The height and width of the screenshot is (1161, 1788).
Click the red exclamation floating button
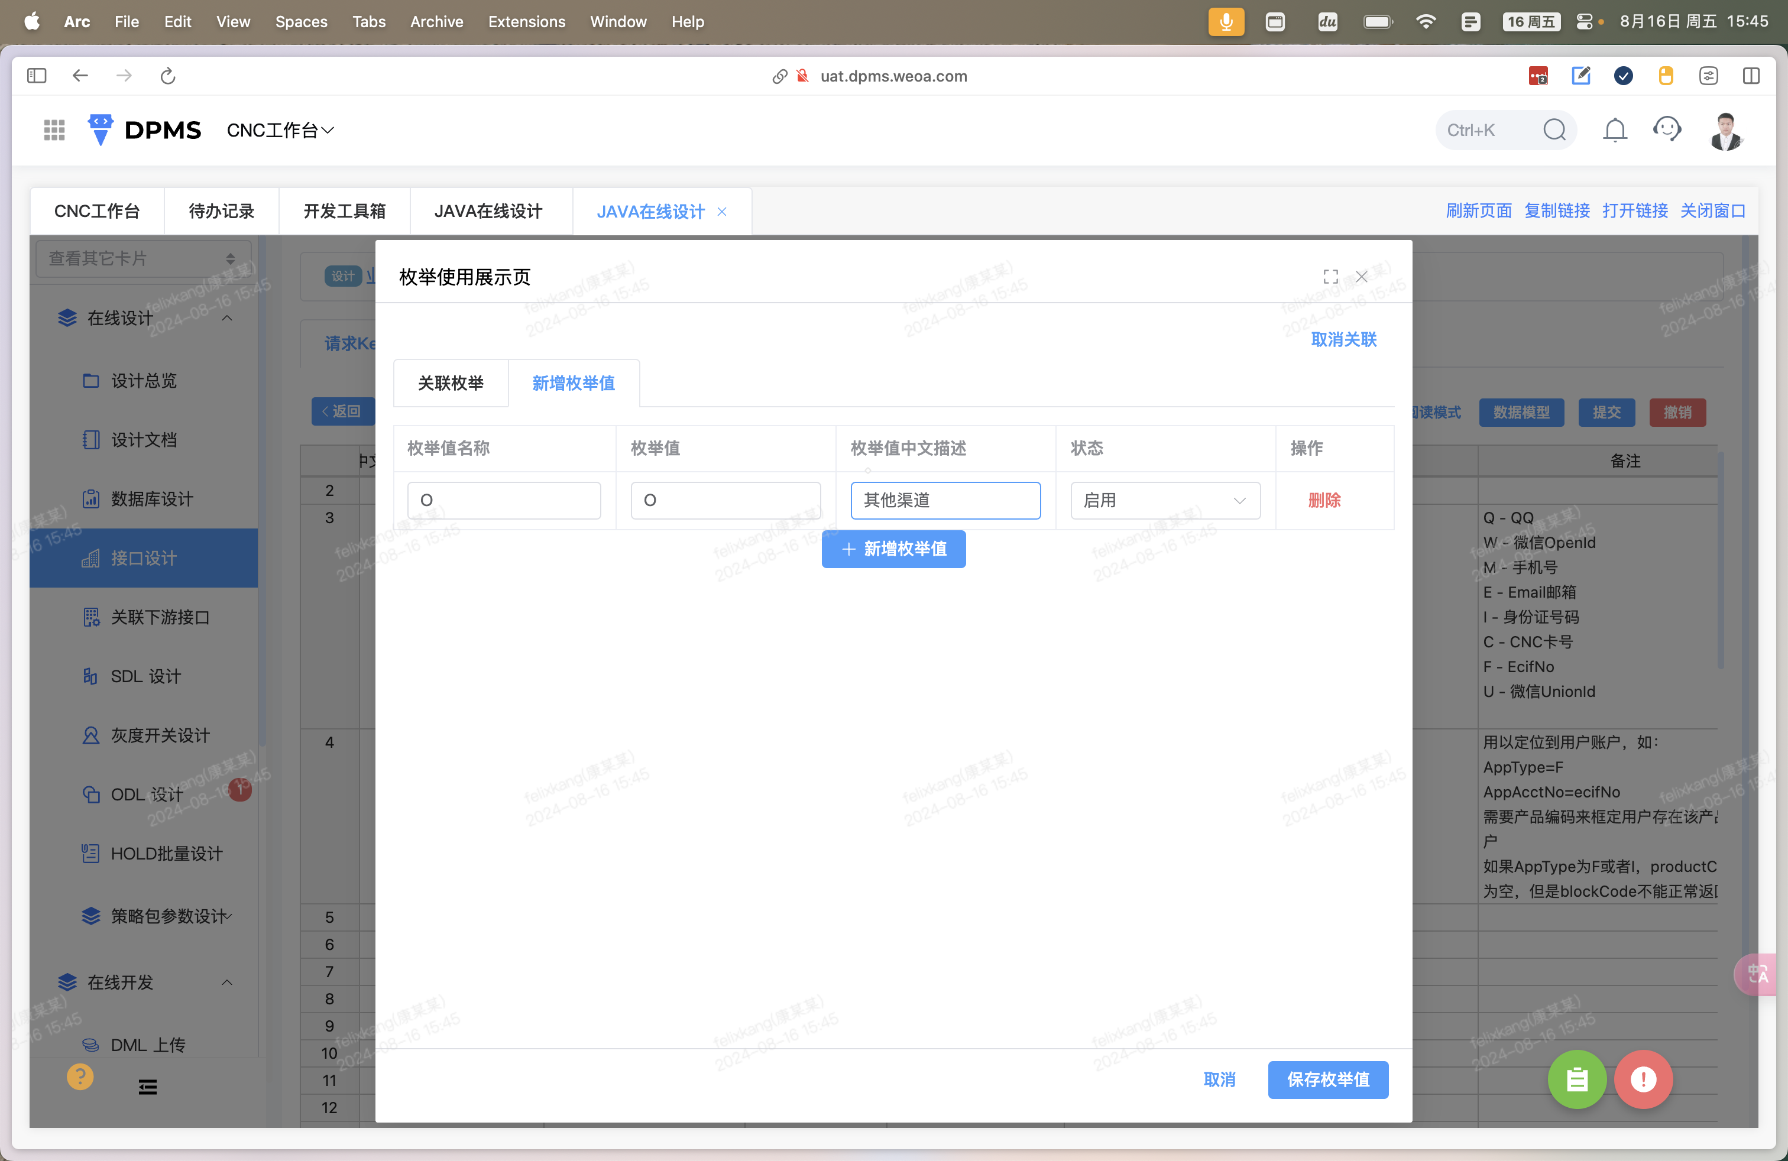point(1643,1079)
